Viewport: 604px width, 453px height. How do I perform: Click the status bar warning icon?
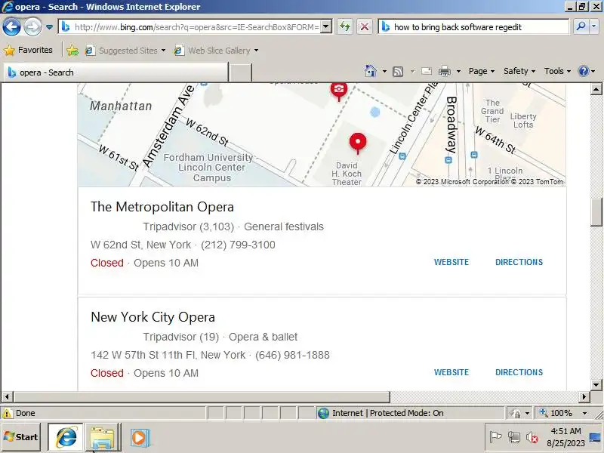(7, 413)
